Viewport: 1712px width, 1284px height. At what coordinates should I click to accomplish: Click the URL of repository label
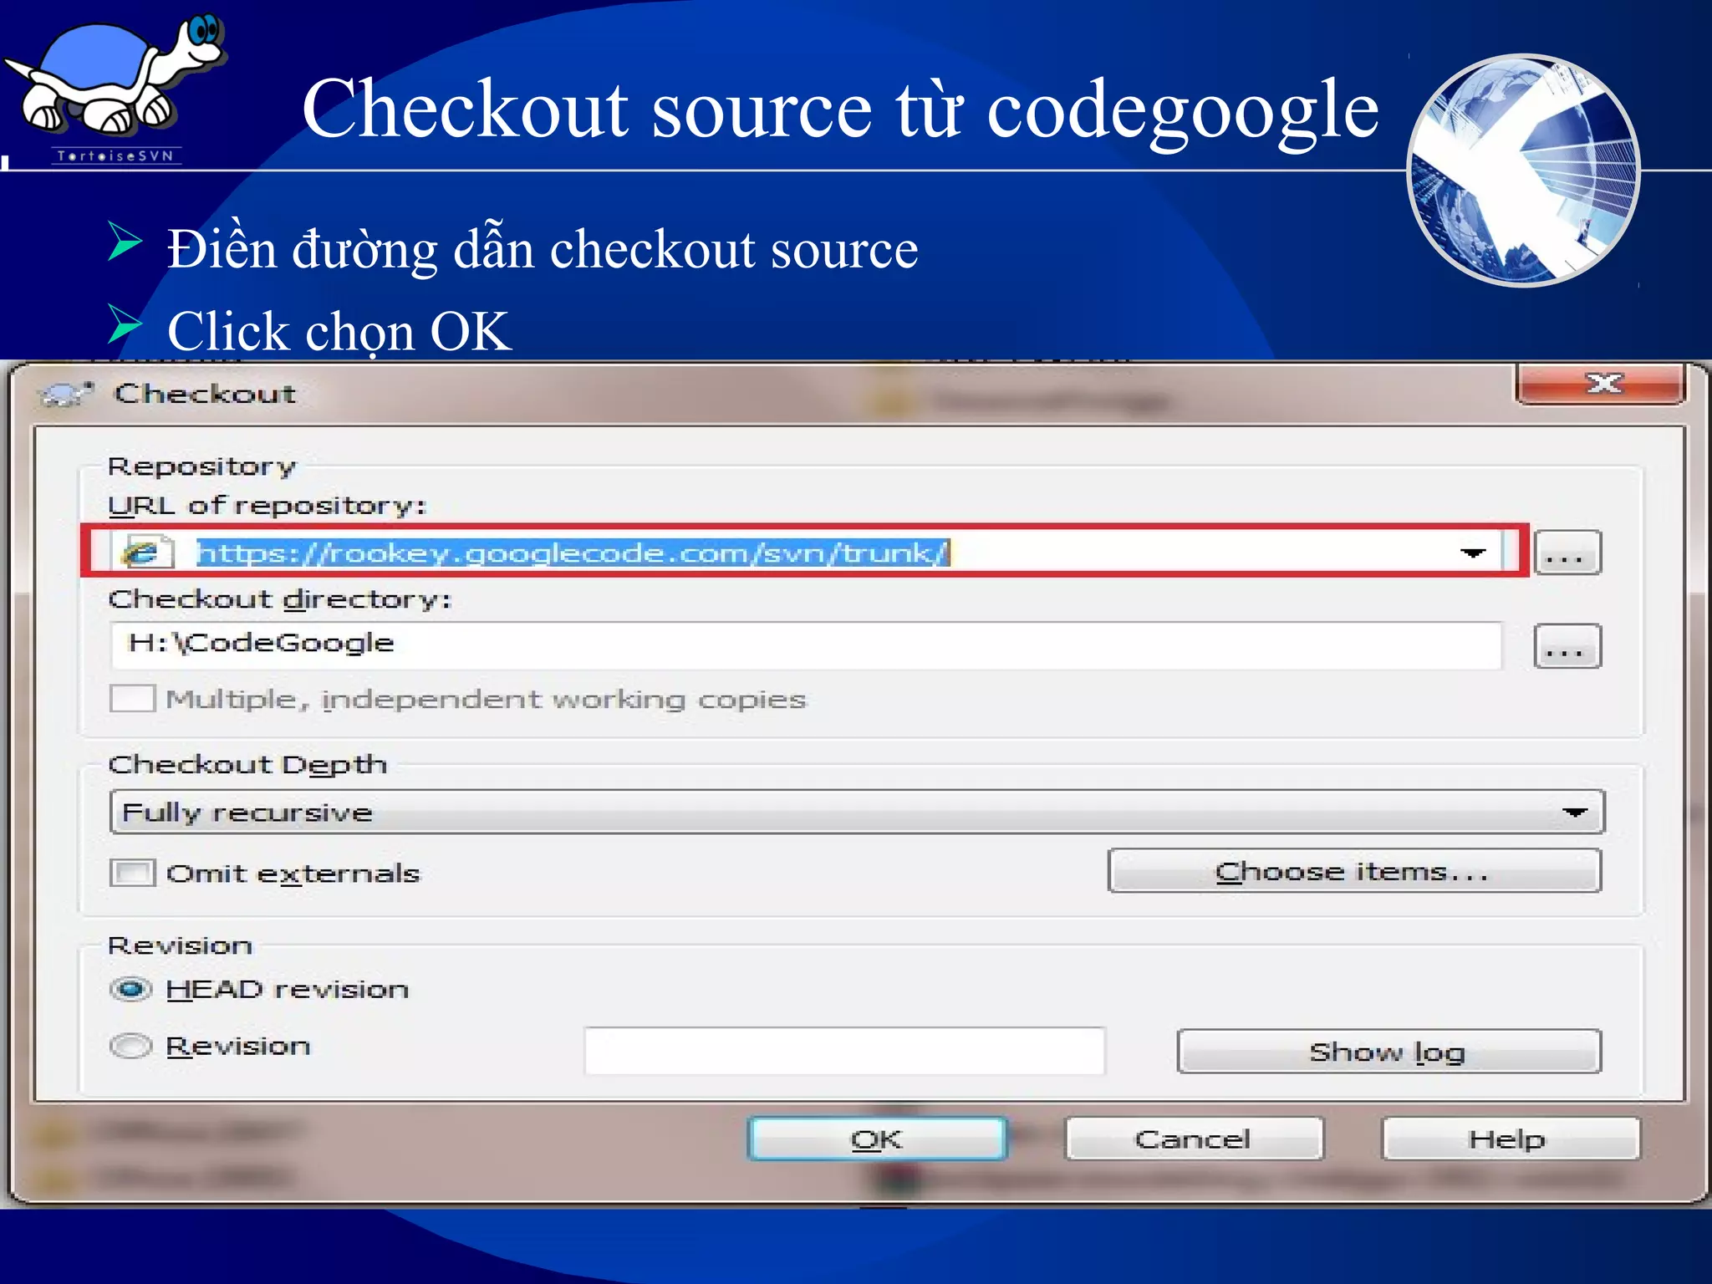[267, 506]
